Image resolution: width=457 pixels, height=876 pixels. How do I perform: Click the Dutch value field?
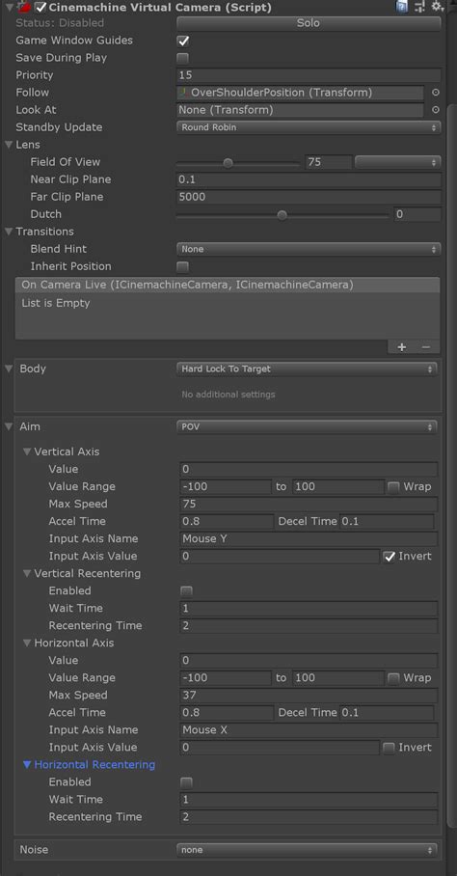point(417,214)
